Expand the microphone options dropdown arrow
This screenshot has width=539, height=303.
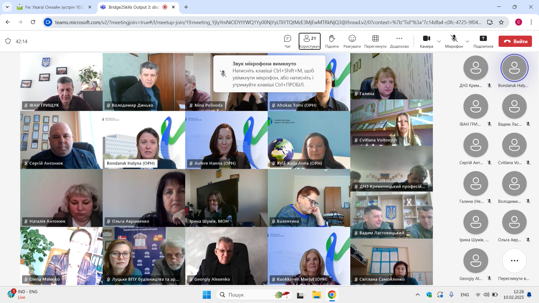tap(467, 41)
